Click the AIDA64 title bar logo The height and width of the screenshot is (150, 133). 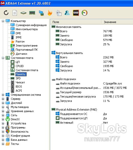point(2,3)
